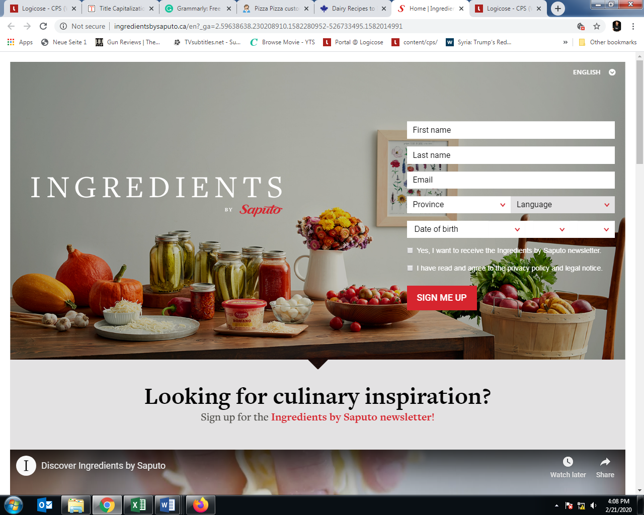
Task: Tick the privacy policy agreement checkbox
Action: (410, 268)
